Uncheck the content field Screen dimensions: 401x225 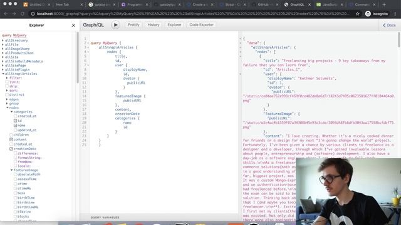point(11,139)
